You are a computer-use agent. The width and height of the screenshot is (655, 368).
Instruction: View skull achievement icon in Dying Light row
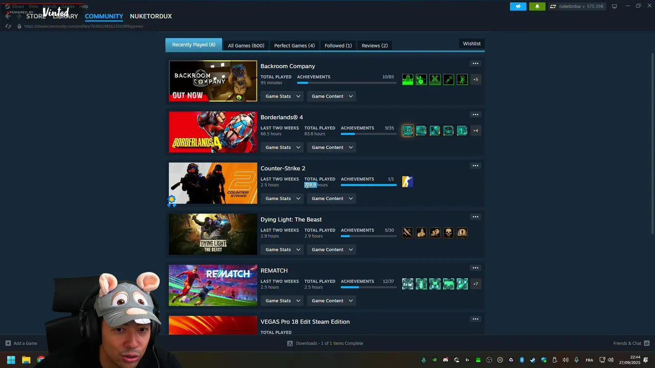click(x=448, y=233)
